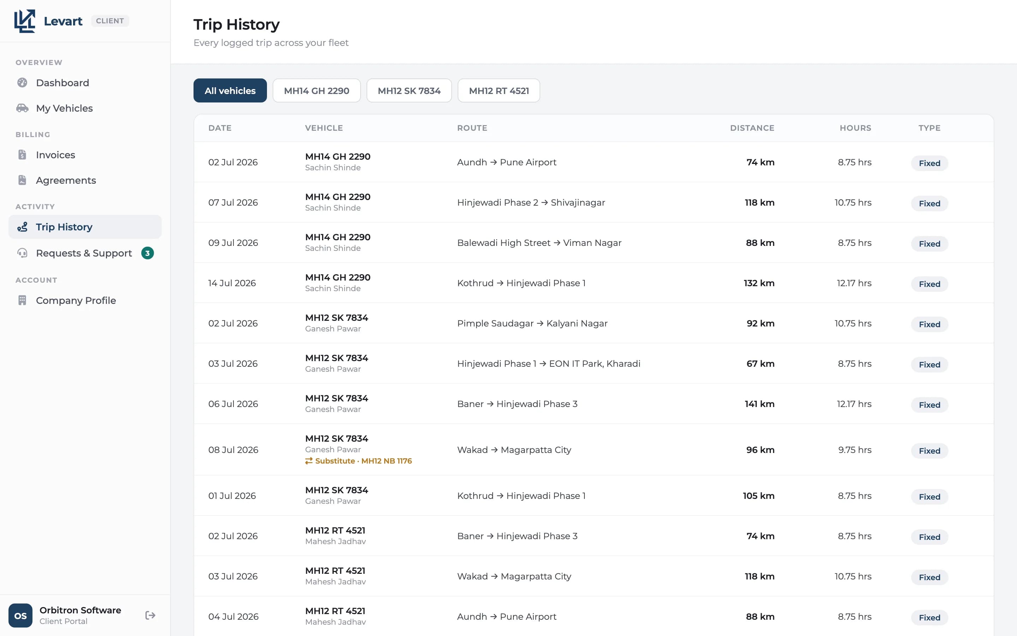Click the Invoices document icon
This screenshot has width=1017, height=636.
(x=22, y=155)
